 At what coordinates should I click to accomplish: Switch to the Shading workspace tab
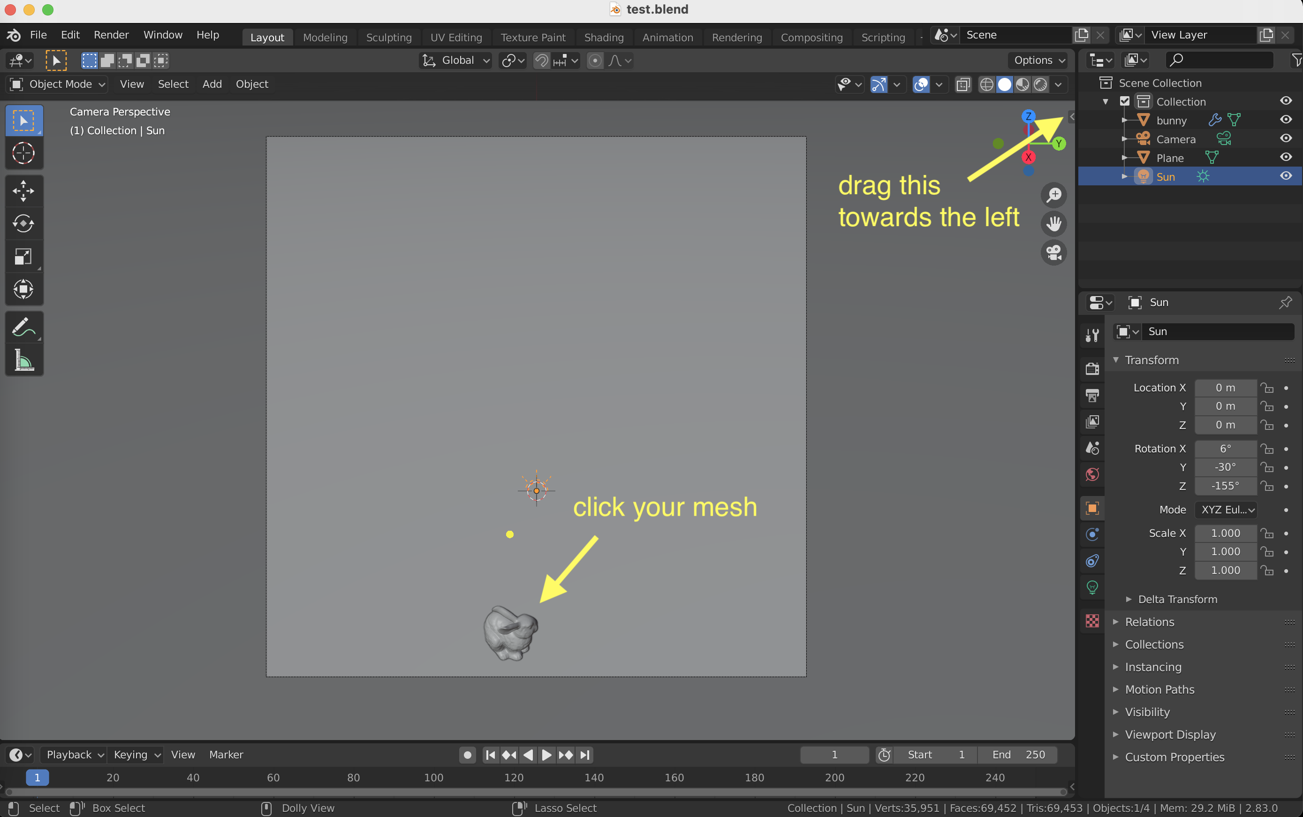click(x=603, y=37)
